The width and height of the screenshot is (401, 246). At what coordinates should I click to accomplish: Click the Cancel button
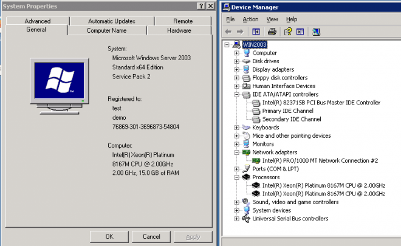[x=151, y=236]
